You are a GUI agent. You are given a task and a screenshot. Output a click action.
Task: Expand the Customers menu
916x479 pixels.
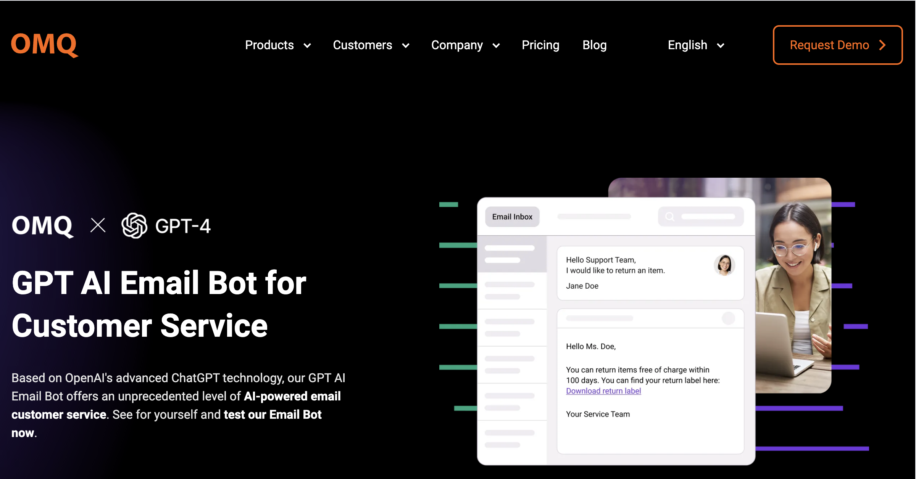point(371,45)
